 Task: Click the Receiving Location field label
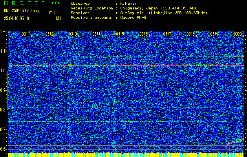coord(92,8)
